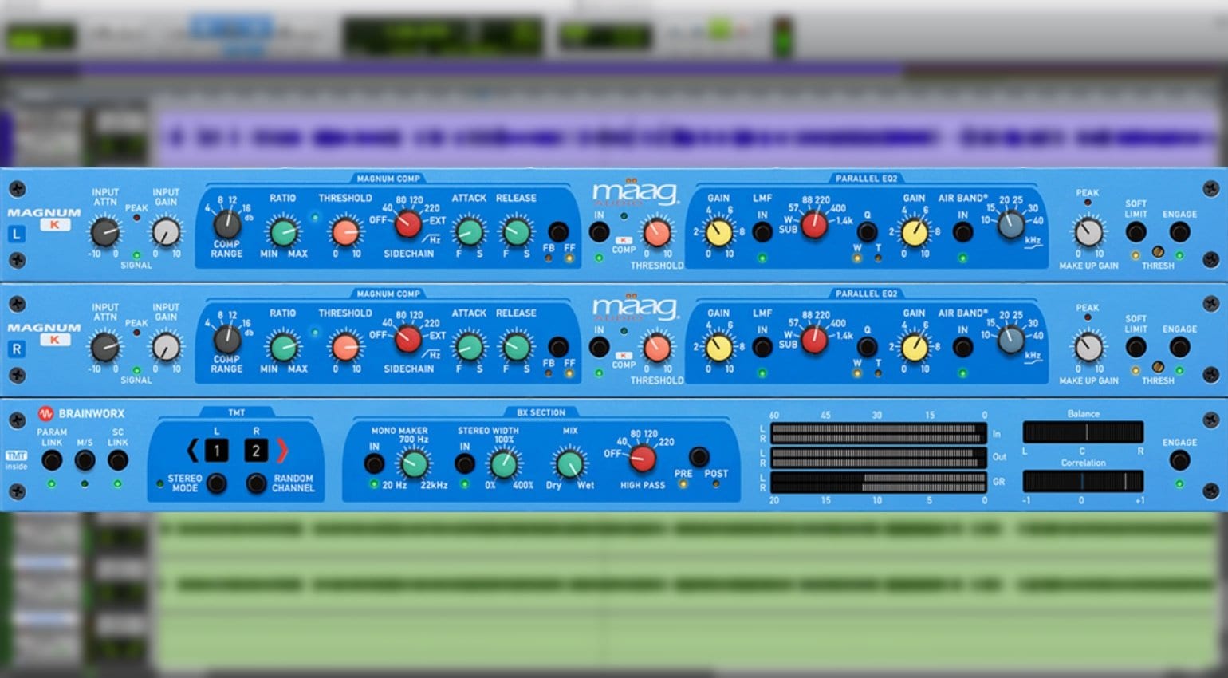
Task: Click the red right TMT channel arrow
Action: coord(282,451)
